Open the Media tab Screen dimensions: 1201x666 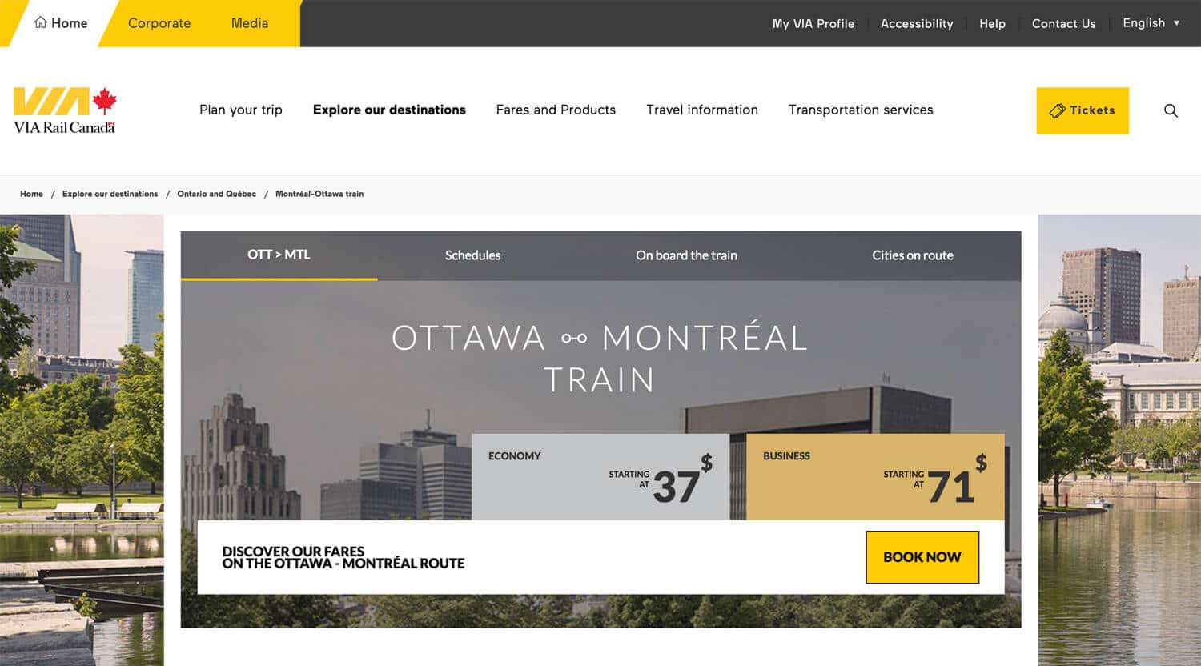click(x=250, y=23)
